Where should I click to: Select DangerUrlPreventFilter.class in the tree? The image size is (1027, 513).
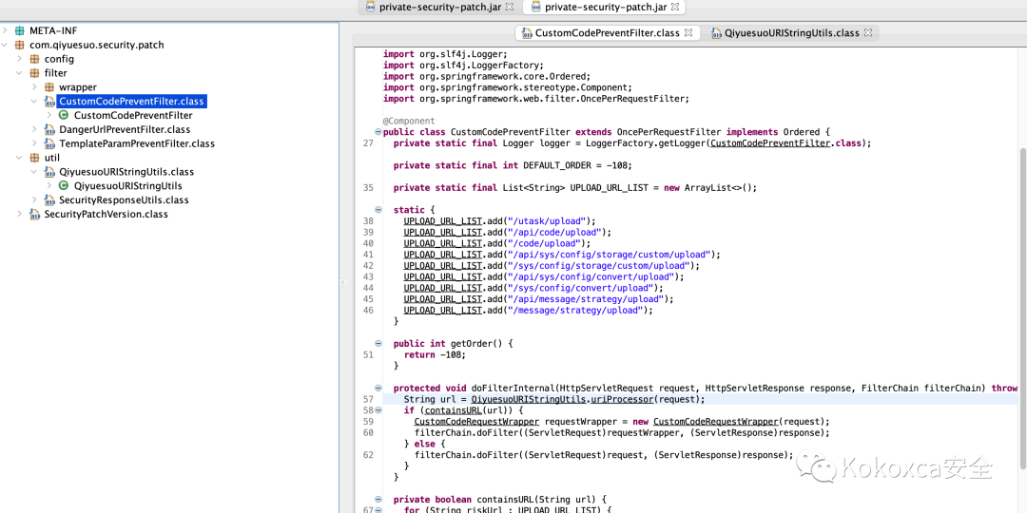click(125, 129)
